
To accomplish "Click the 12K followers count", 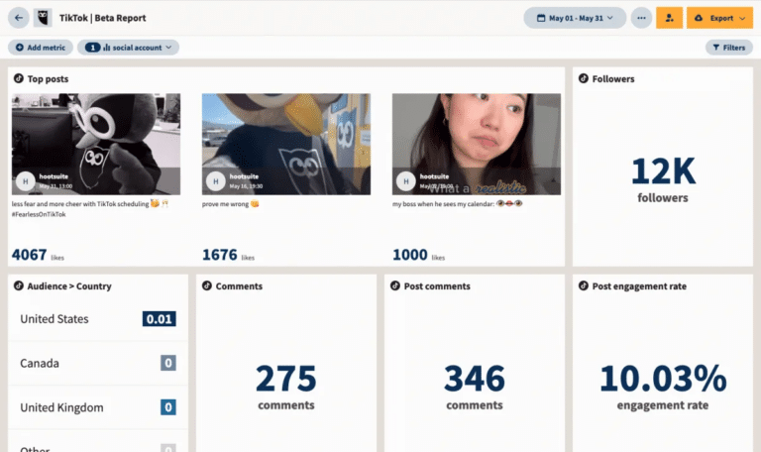I will coord(663,171).
